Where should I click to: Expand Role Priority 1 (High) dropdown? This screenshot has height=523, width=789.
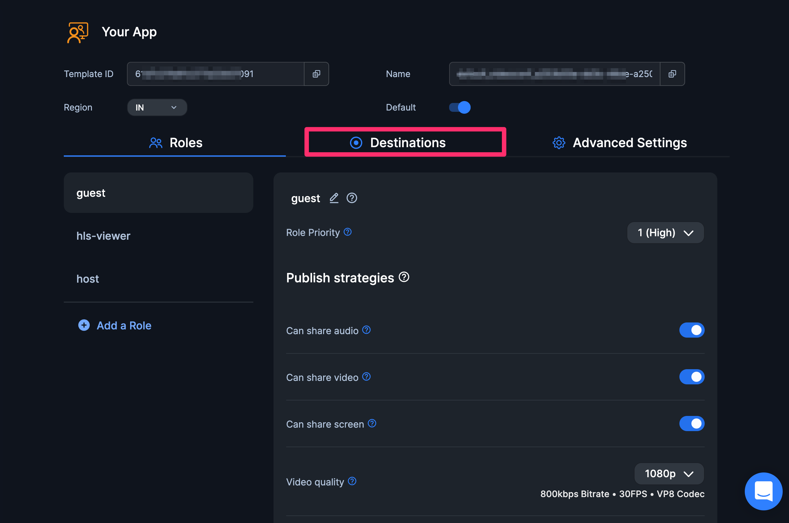pyautogui.click(x=665, y=232)
